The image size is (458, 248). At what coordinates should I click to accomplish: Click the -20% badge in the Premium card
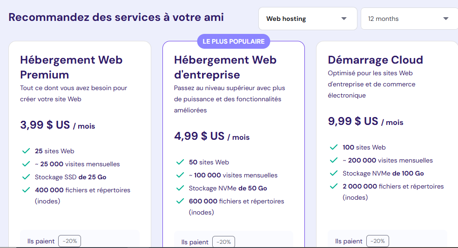tap(69, 241)
